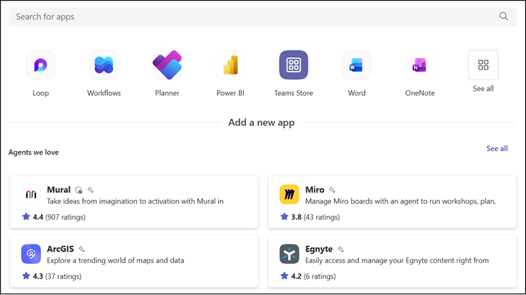Click the 'Agents we love' heading

click(34, 152)
